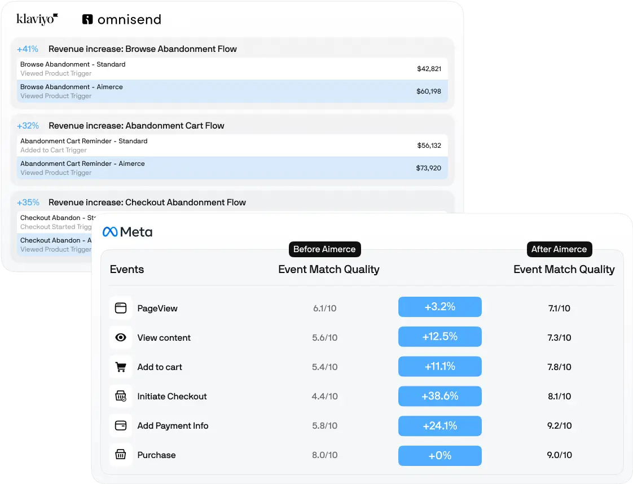
Task: Click the +38.6% Initiate Checkout pill
Action: click(439, 396)
